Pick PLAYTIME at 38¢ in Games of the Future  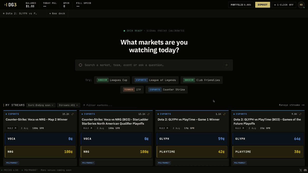(268, 152)
